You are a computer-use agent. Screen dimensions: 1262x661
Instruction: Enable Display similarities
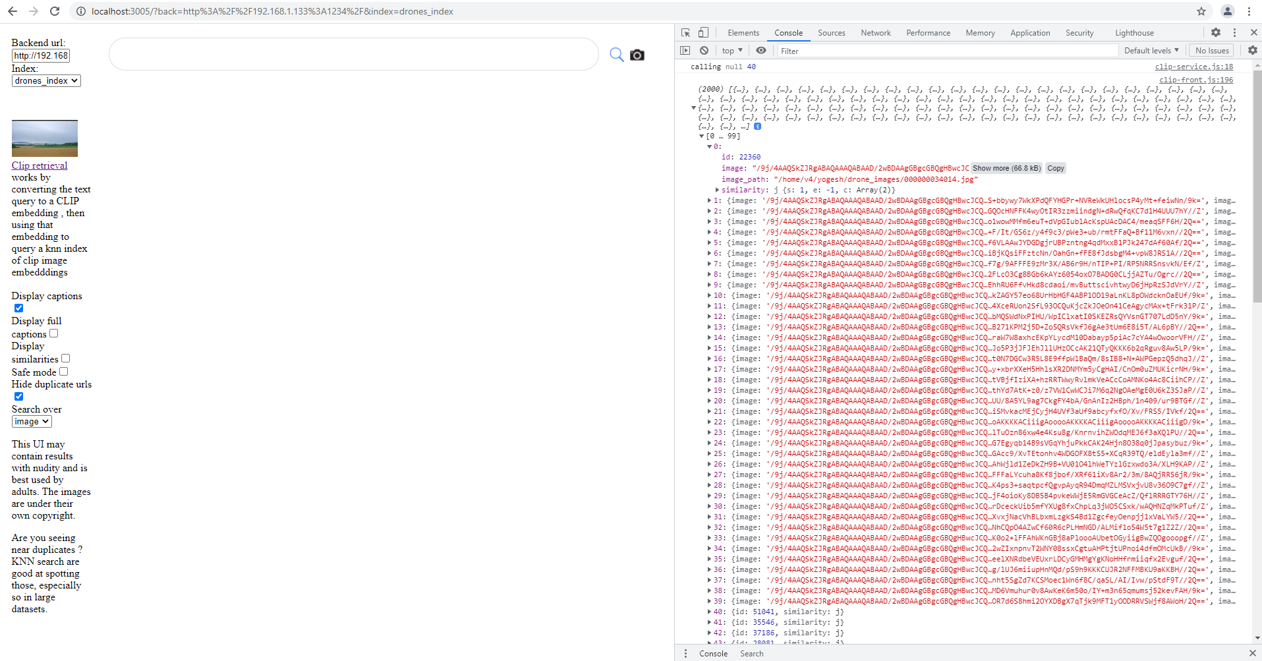pyautogui.click(x=65, y=358)
